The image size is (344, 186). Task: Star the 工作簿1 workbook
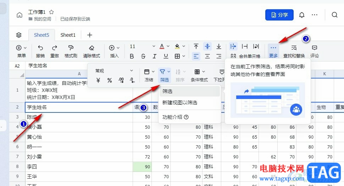[x=51, y=12]
